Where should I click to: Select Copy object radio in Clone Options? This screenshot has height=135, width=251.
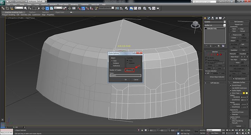coord(112,61)
